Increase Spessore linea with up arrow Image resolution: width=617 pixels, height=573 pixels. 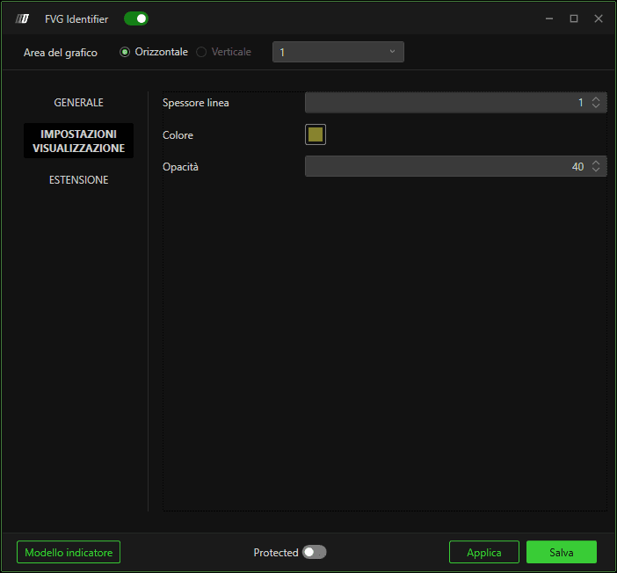tap(596, 99)
